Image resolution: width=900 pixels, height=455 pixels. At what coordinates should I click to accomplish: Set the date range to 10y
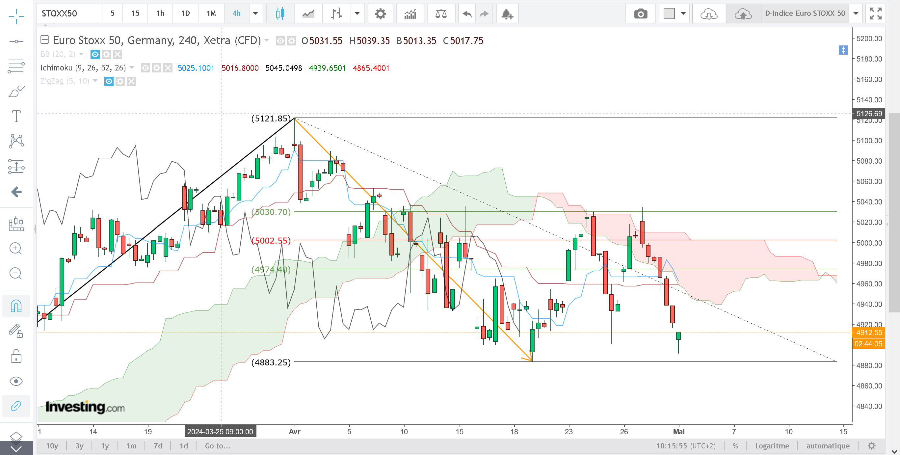(52, 446)
